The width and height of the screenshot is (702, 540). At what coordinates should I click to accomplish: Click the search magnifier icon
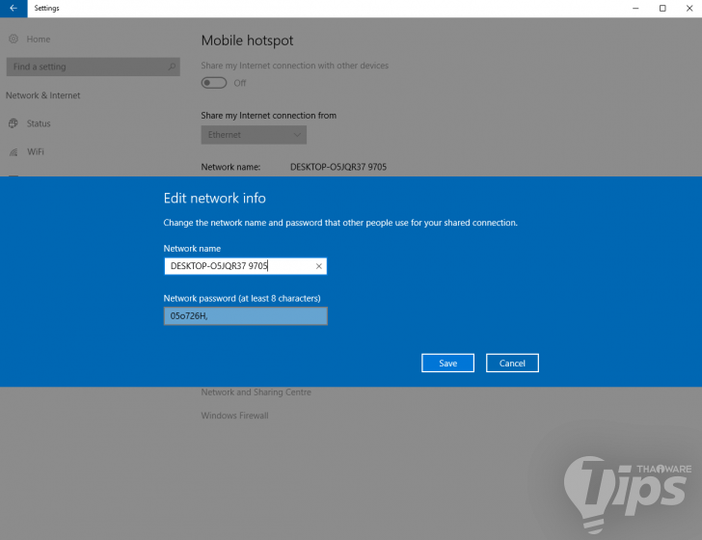172,67
